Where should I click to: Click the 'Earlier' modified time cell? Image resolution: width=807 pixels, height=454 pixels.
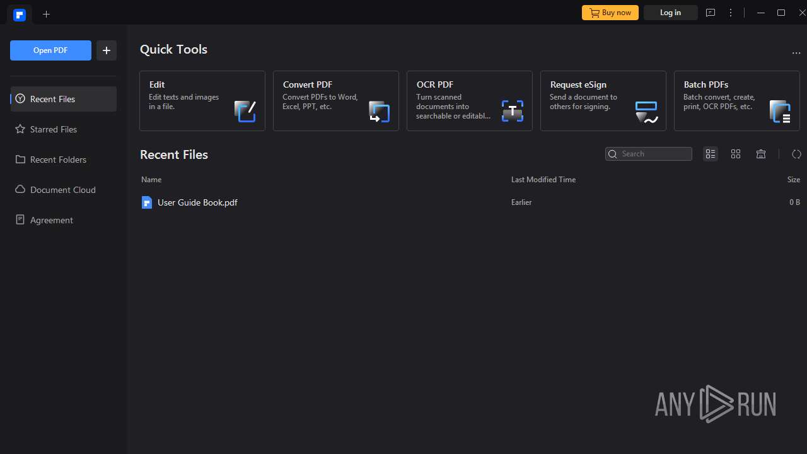[521, 202]
